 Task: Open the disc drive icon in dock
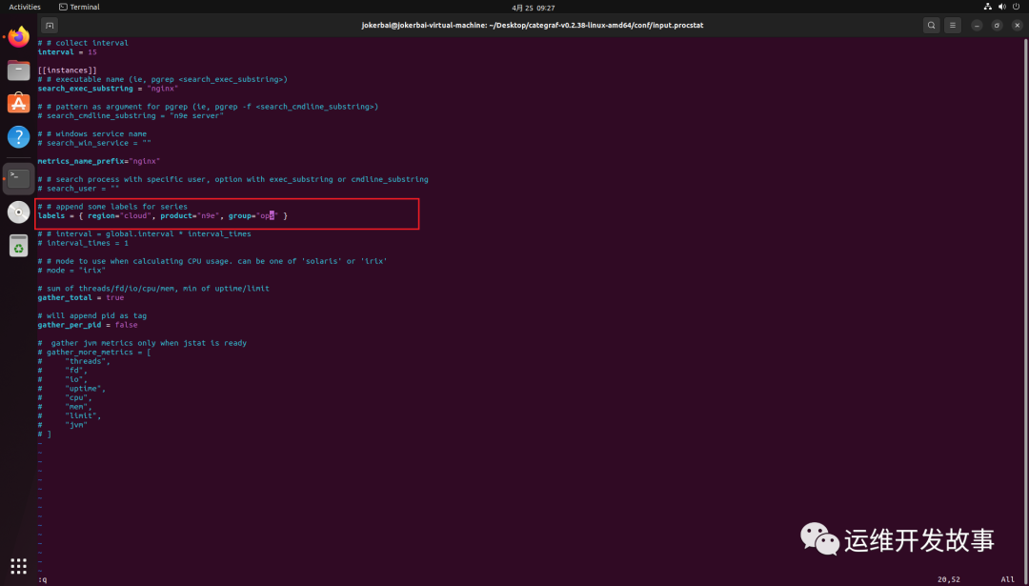point(18,212)
